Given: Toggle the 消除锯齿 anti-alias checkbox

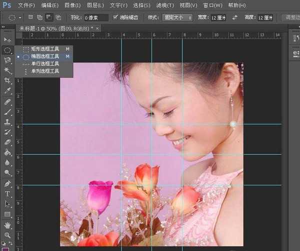Looking at the screenshot, I should (x=116, y=18).
